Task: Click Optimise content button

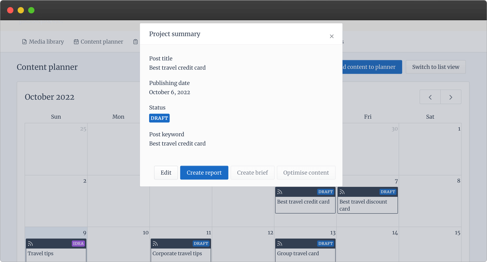Action: tap(306, 172)
